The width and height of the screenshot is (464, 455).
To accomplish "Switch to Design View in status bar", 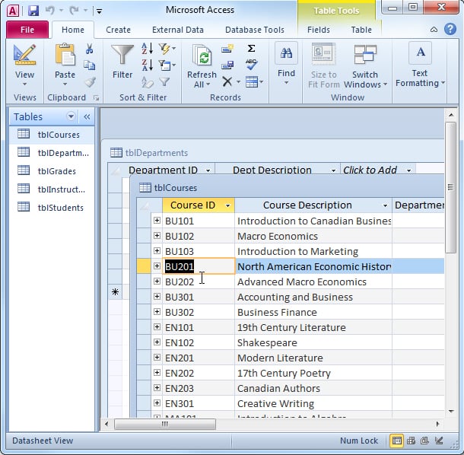I will pos(439,441).
